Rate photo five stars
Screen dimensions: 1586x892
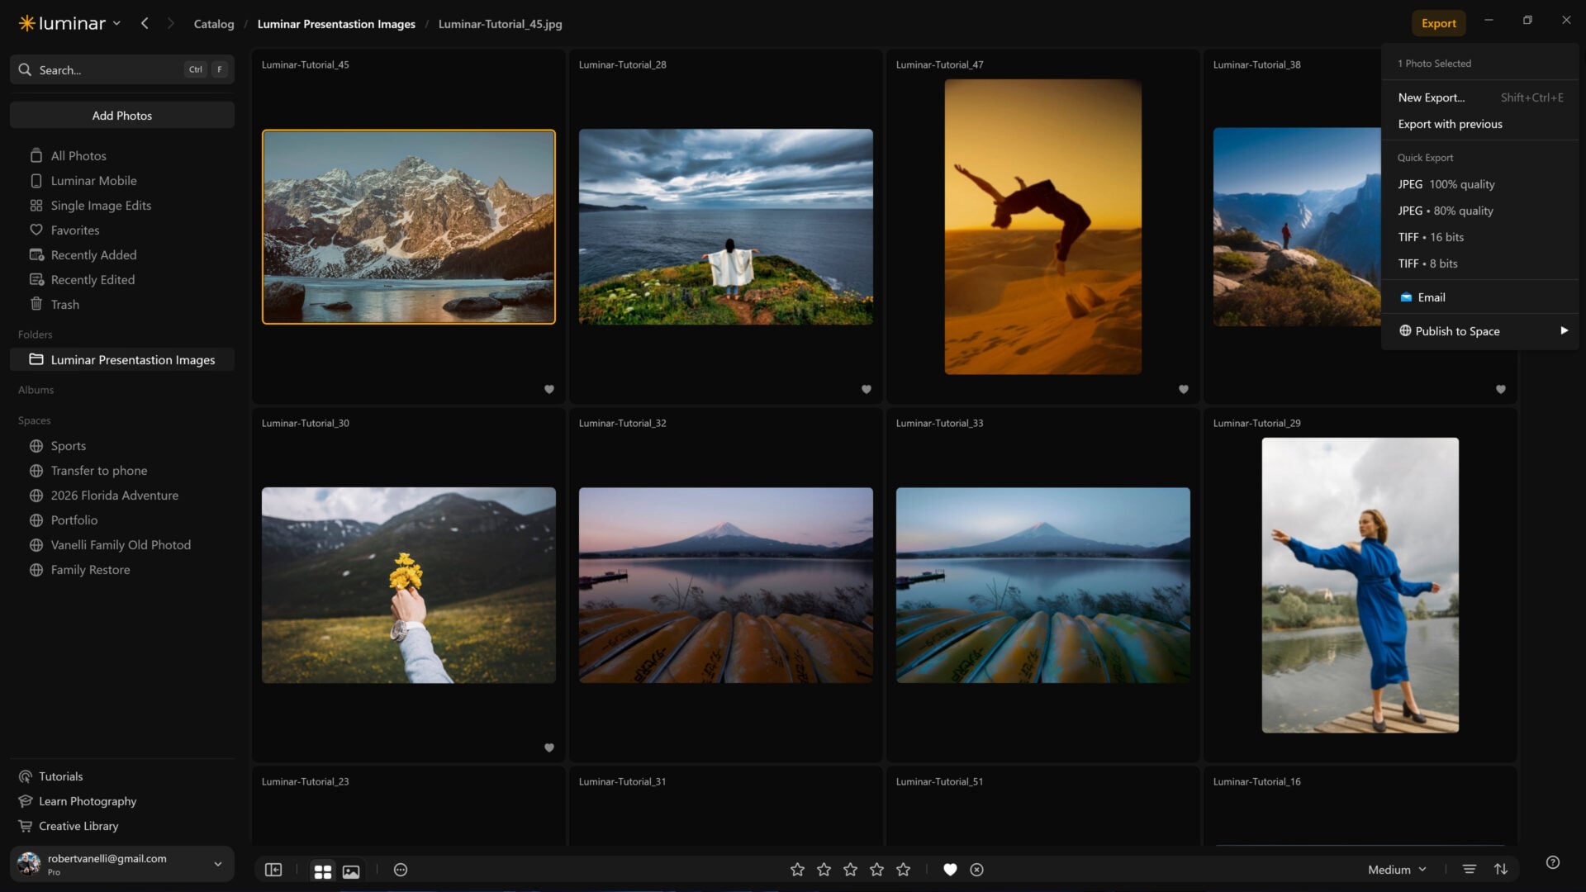pos(903,870)
